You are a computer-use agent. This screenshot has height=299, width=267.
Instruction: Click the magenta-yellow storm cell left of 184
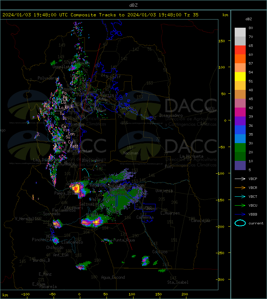click(92, 222)
